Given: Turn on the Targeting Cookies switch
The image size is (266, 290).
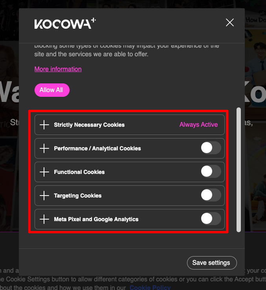Looking at the screenshot, I should [211, 195].
